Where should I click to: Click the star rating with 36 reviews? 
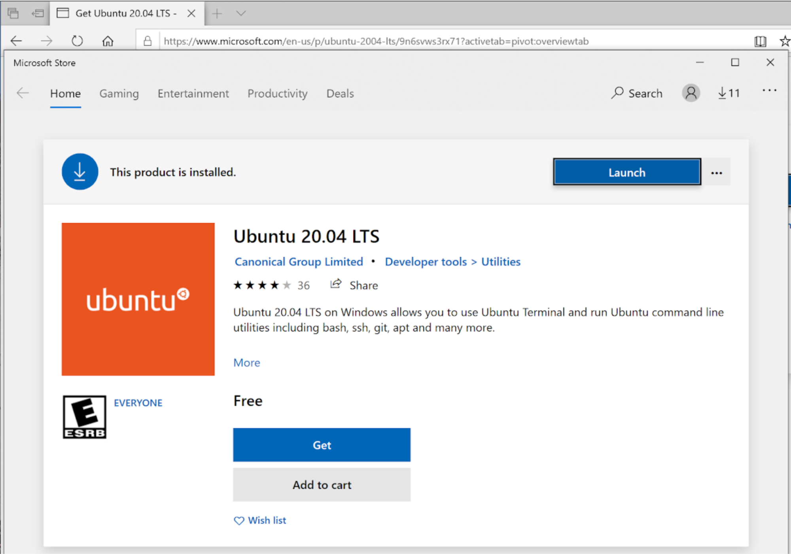[x=272, y=285]
